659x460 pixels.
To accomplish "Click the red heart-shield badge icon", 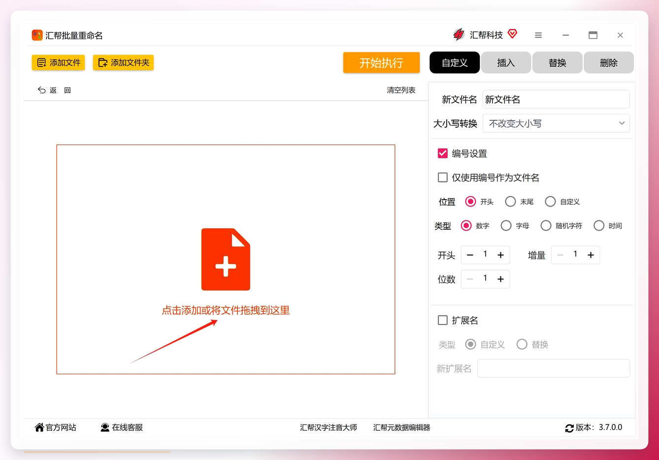I will click(513, 34).
